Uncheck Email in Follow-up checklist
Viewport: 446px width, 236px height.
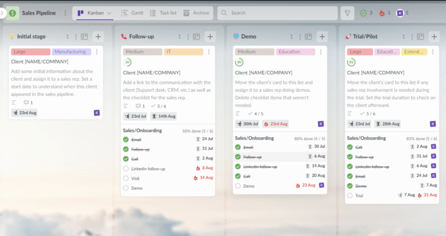[126, 140]
